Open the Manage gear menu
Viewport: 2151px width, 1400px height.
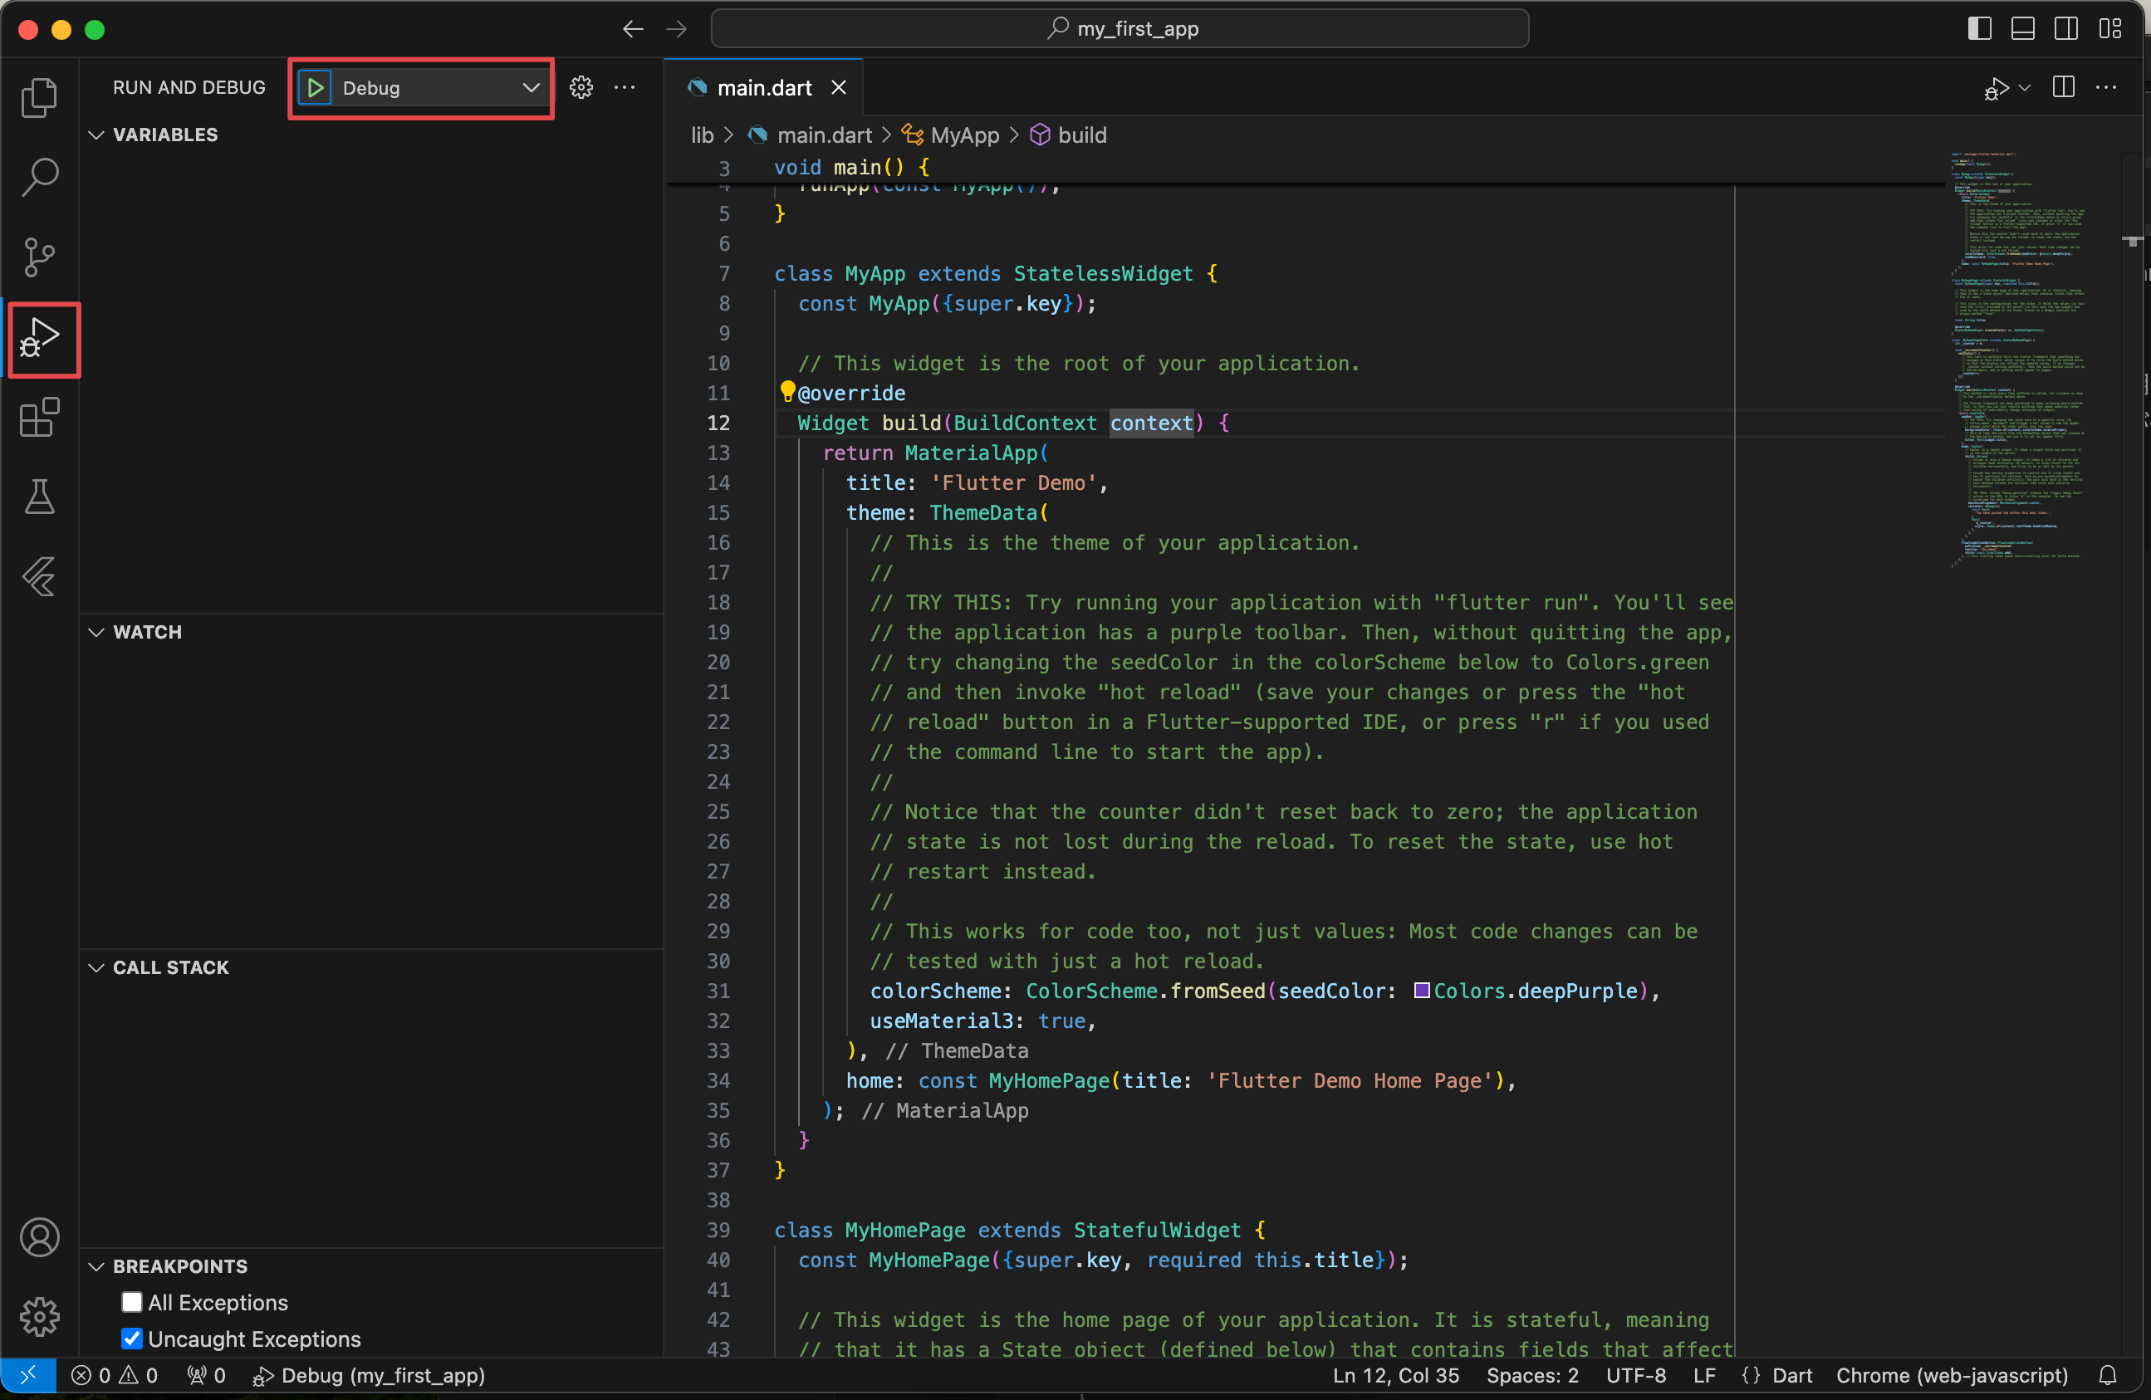pos(39,1316)
